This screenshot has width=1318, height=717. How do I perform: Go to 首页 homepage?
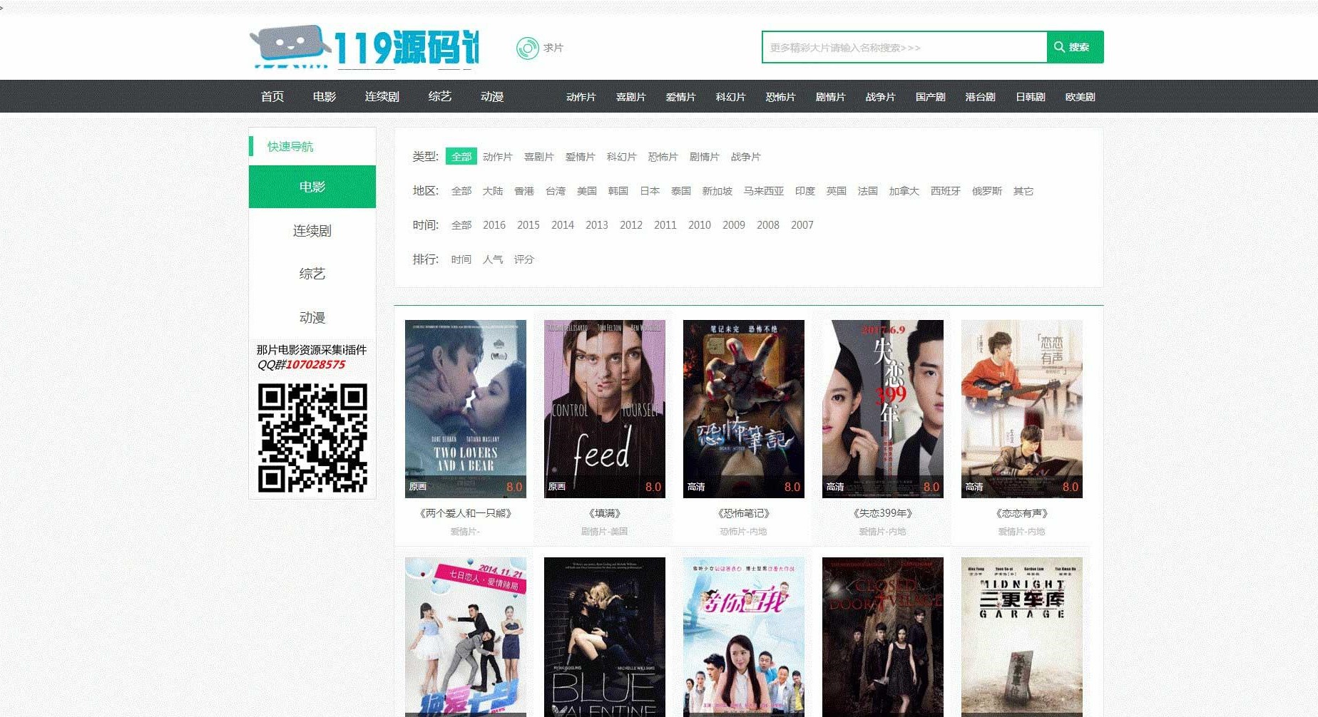pyautogui.click(x=272, y=96)
